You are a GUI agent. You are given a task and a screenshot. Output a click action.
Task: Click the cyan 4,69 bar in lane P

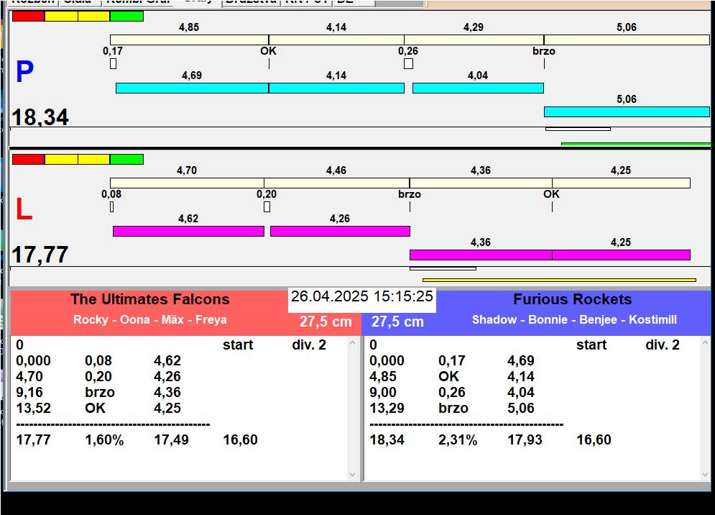[192, 88]
